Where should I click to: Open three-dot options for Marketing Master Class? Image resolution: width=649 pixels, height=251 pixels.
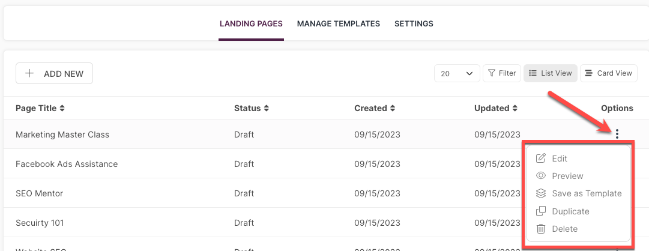coord(617,134)
